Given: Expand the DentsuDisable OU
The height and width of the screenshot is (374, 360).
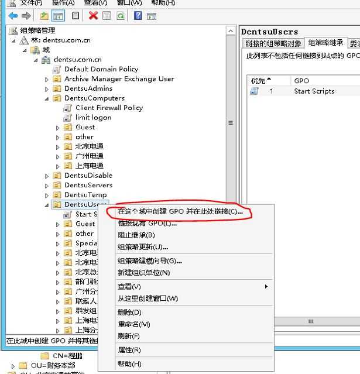Looking at the screenshot, I should tap(47, 176).
